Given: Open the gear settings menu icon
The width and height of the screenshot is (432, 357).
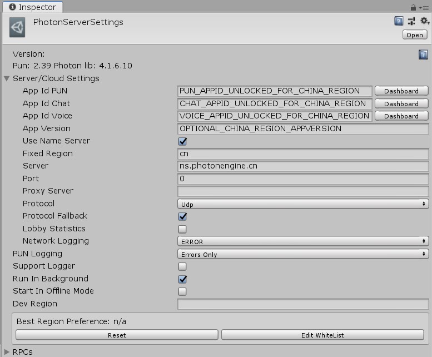Looking at the screenshot, I should [x=425, y=21].
